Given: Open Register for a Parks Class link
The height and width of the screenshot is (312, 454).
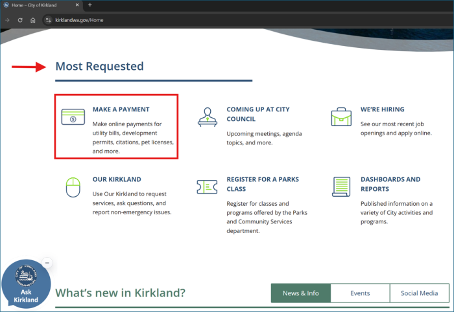Looking at the screenshot, I should pos(263,184).
